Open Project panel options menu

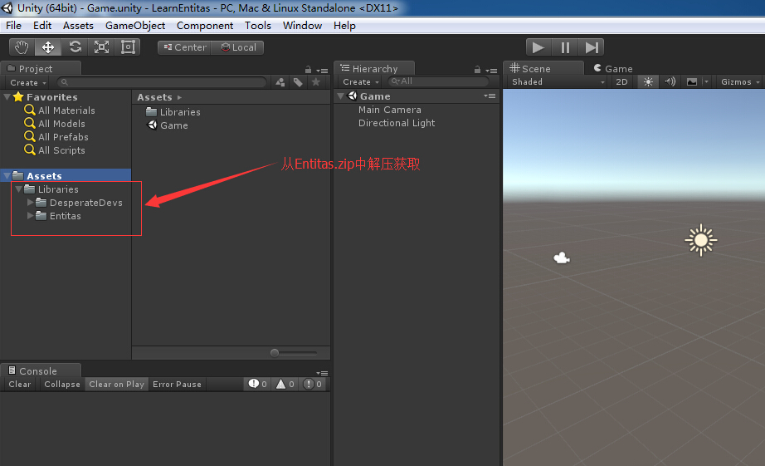tap(322, 71)
